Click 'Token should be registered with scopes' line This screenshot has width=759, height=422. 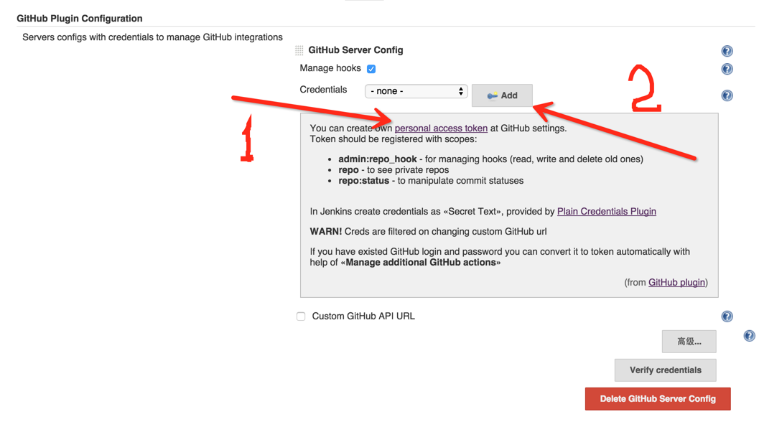pyautogui.click(x=394, y=139)
